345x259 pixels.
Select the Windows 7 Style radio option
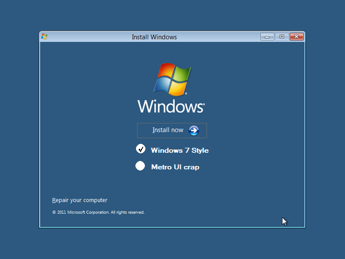click(x=140, y=149)
